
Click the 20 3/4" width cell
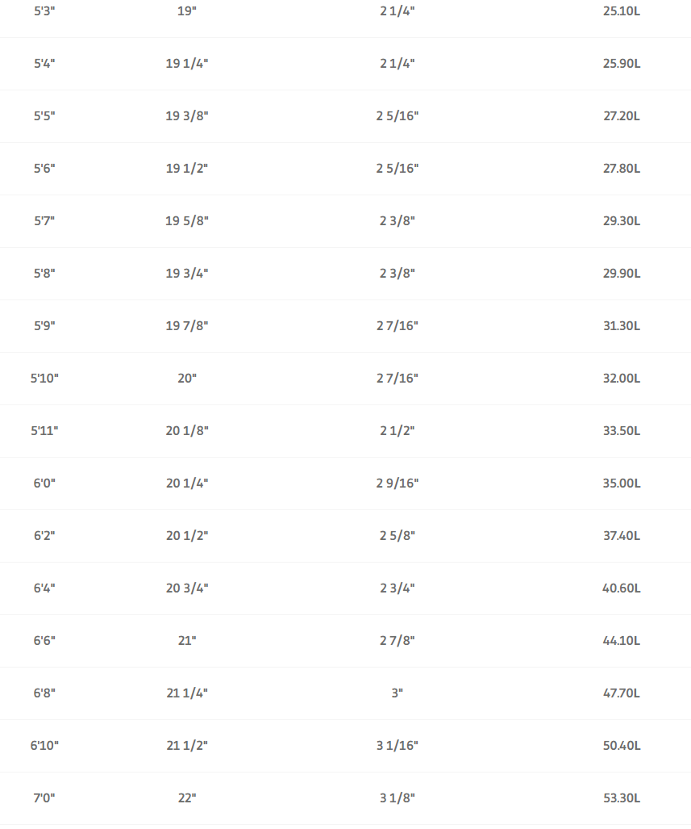coord(187,588)
